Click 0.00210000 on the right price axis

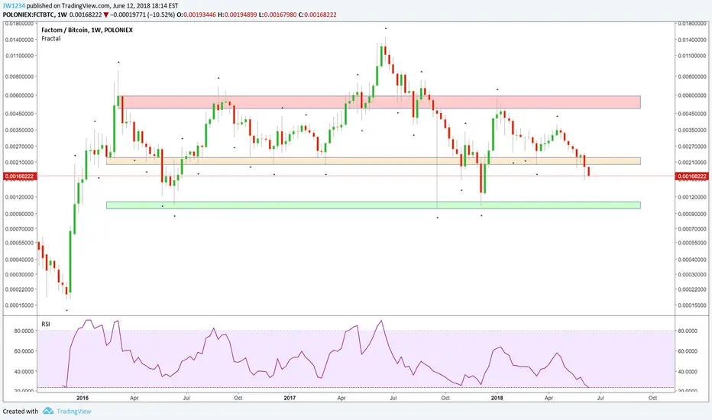[692, 162]
